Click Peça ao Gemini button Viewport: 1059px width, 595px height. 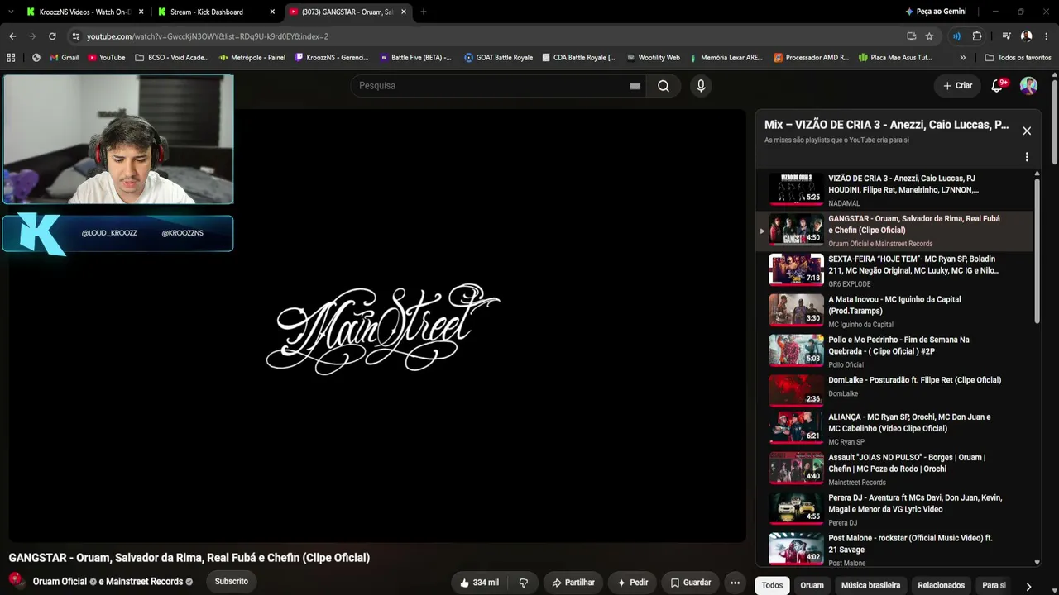935,12
